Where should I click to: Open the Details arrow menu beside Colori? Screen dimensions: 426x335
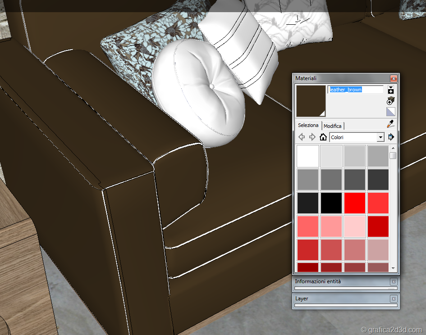(391, 137)
